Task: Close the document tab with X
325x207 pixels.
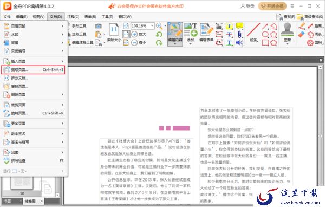Action: [321, 60]
